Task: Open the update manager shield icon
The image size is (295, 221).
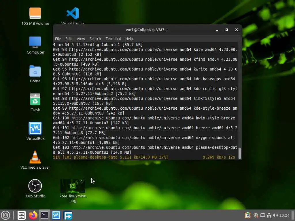Action: (256, 215)
